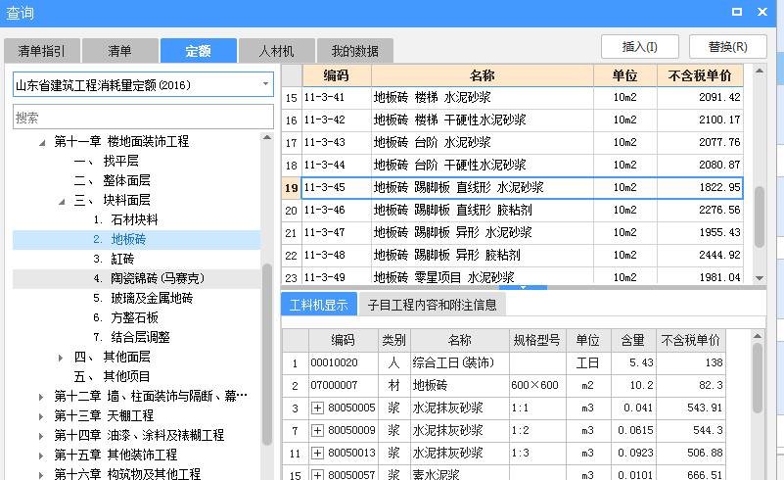The image size is (784, 480).
Task: Collapse 第十一章 楼地面装饰工程 tree node
Action: [x=42, y=143]
